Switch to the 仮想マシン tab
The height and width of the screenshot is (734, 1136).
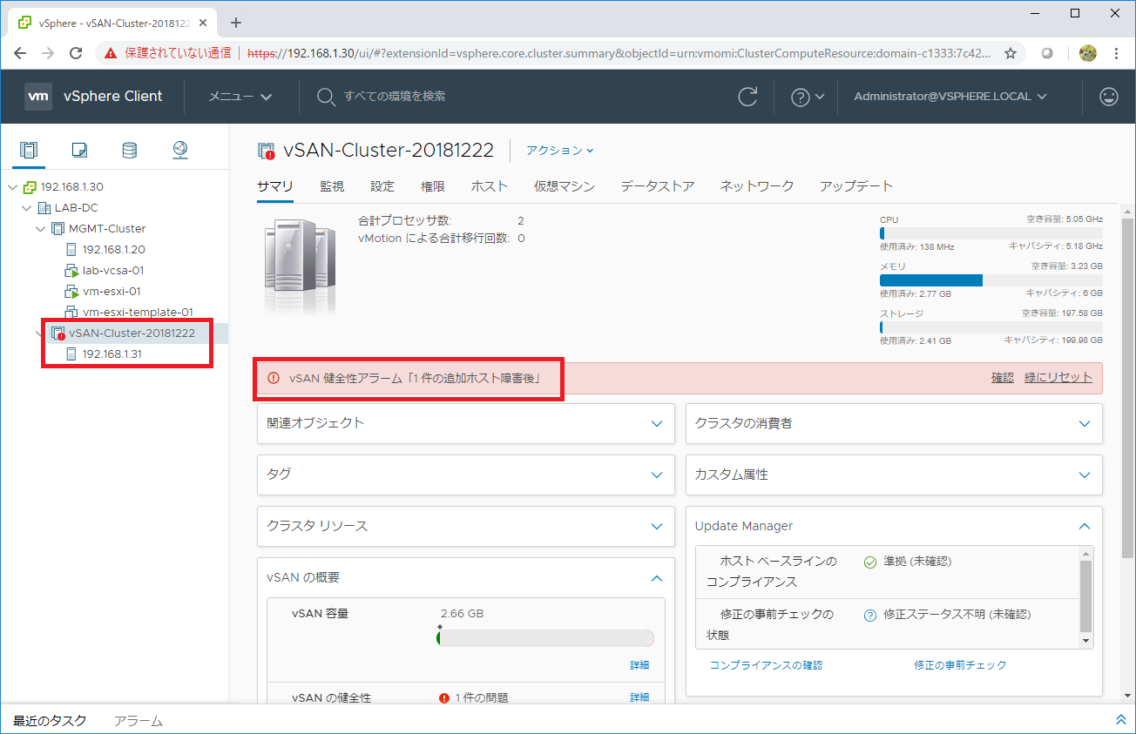(x=565, y=186)
